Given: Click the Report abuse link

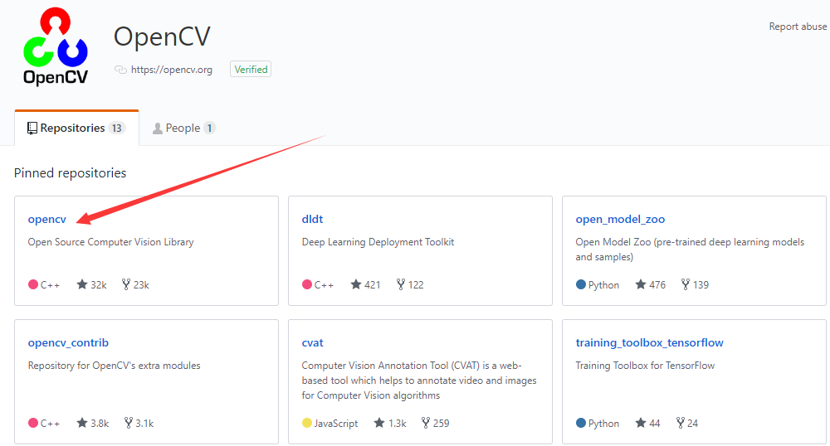Looking at the screenshot, I should click(x=798, y=27).
